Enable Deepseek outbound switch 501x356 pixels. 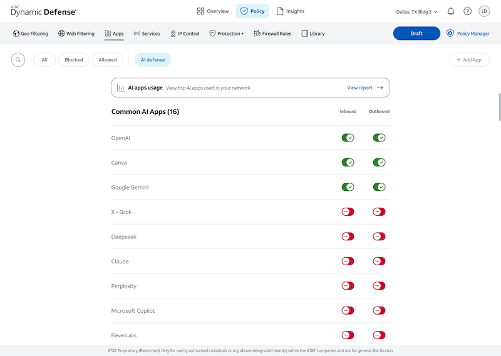[380, 236]
